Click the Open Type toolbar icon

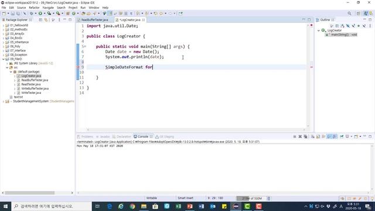tap(83, 13)
